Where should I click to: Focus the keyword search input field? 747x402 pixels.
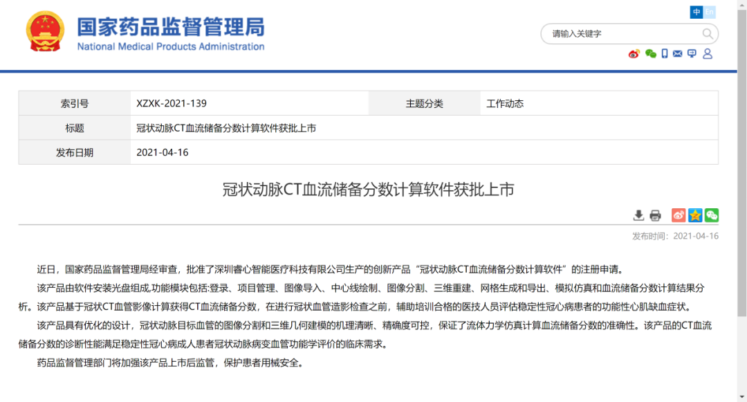624,34
